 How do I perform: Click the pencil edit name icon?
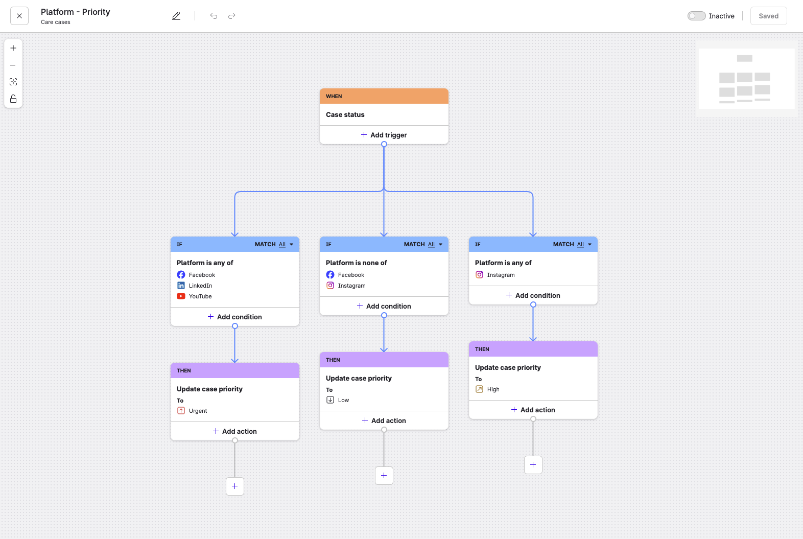tap(176, 16)
